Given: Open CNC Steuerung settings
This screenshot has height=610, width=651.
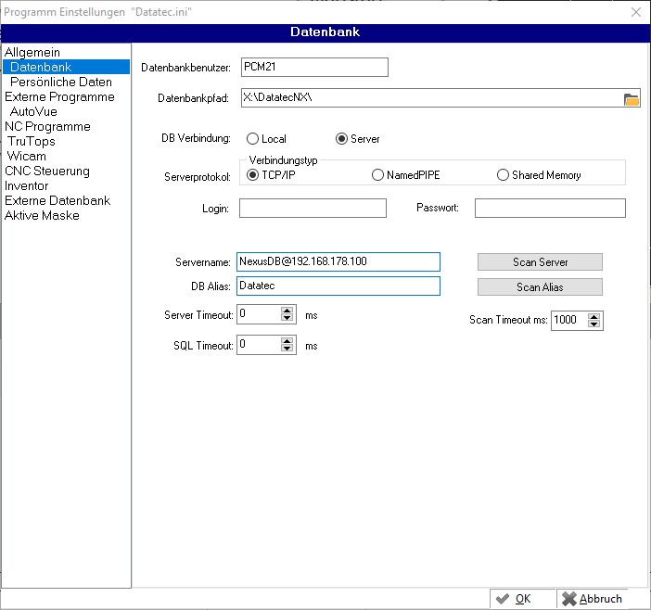Looking at the screenshot, I should pos(47,171).
